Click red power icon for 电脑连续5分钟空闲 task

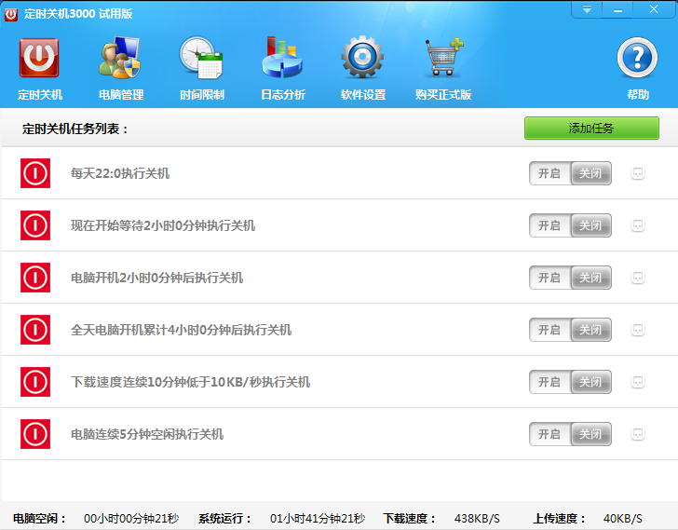point(35,434)
